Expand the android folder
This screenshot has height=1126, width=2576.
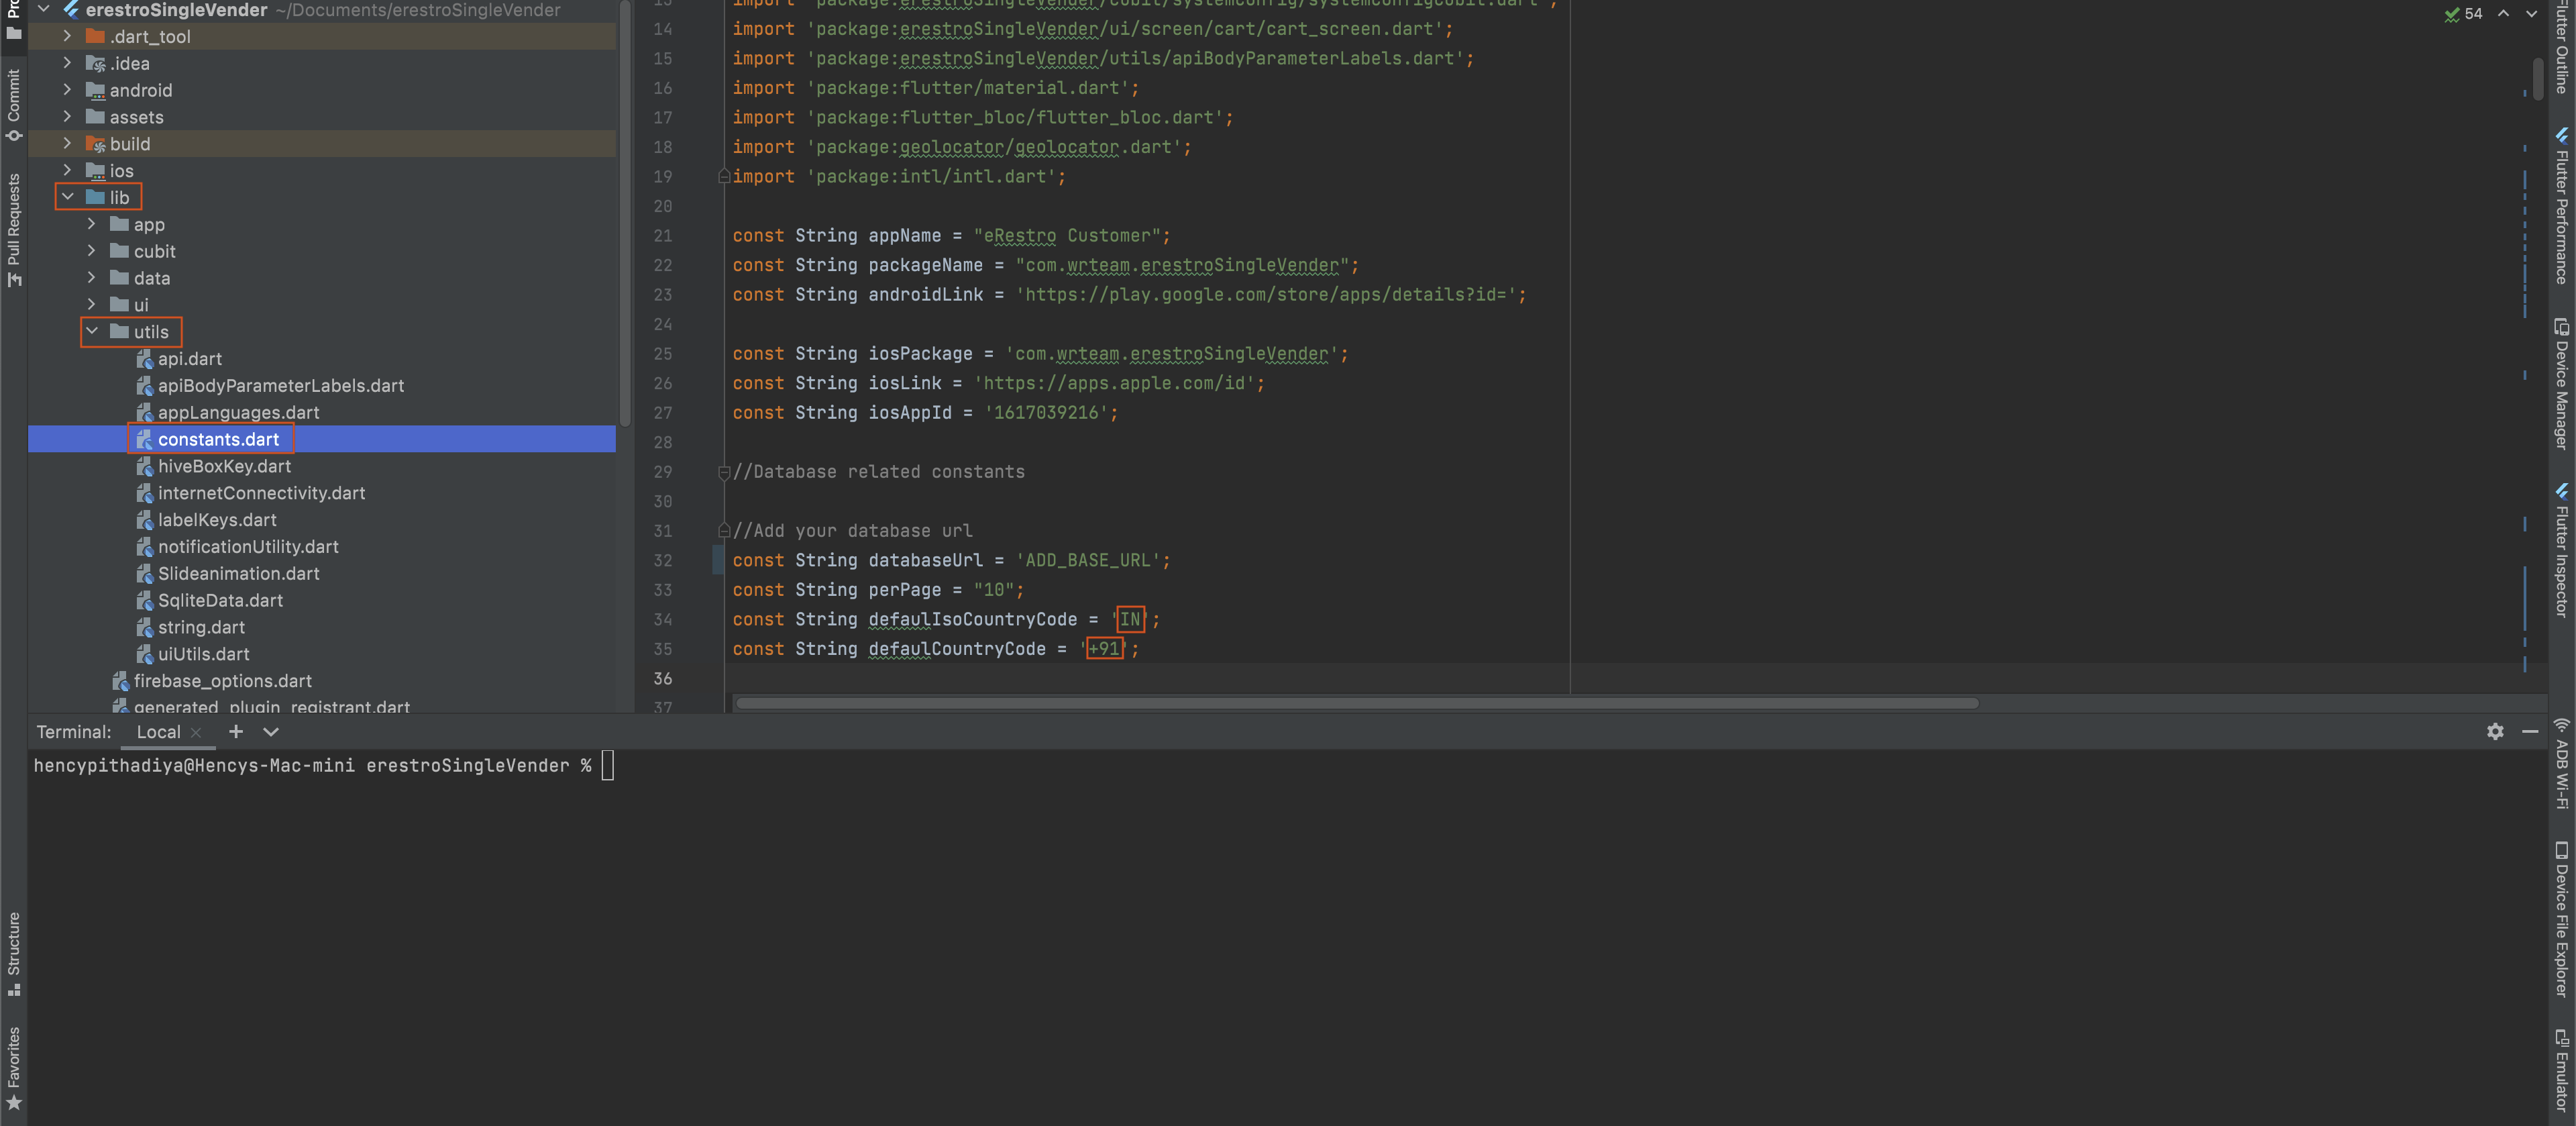pos(67,90)
